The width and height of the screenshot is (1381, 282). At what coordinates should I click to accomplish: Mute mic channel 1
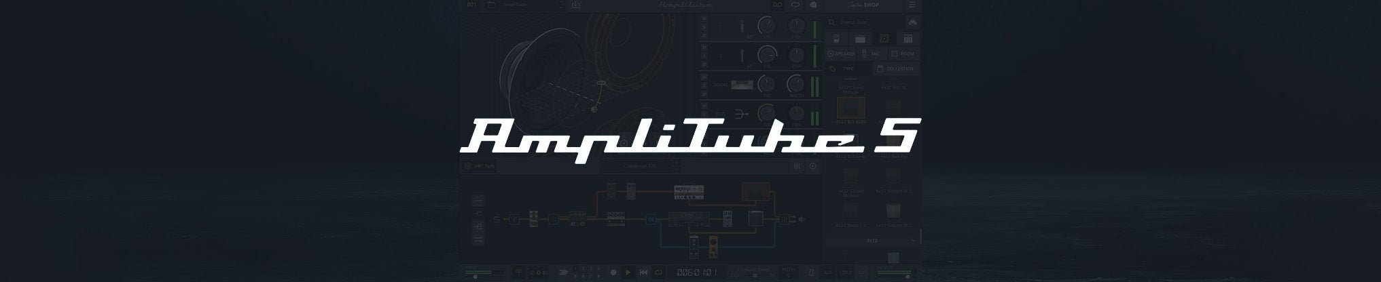click(704, 20)
